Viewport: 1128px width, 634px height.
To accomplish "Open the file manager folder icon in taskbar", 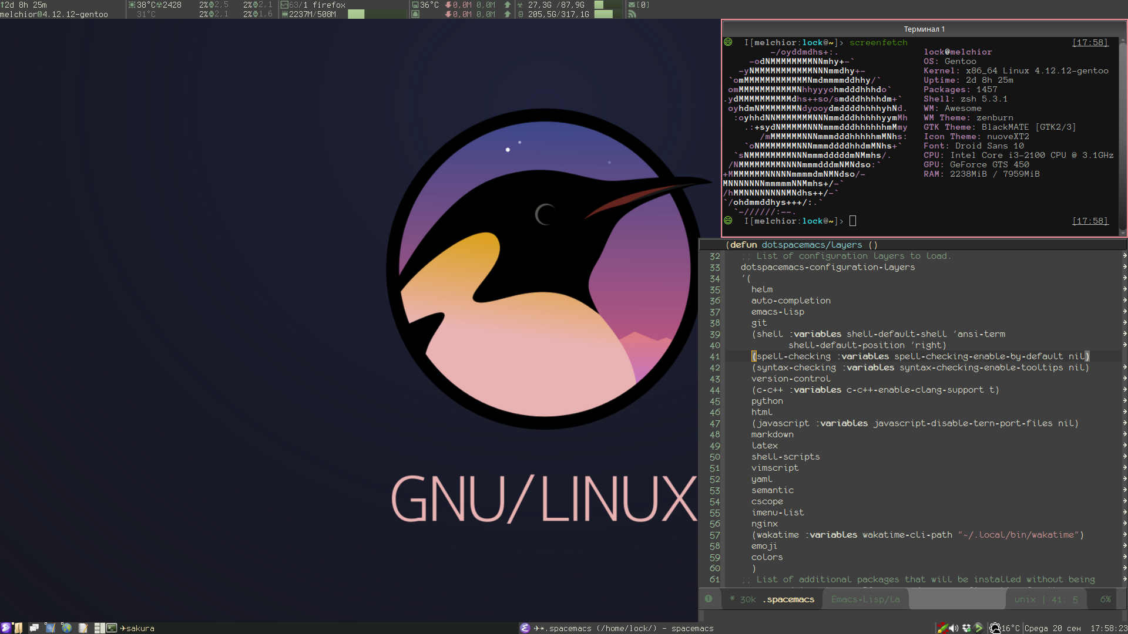I will click(18, 628).
